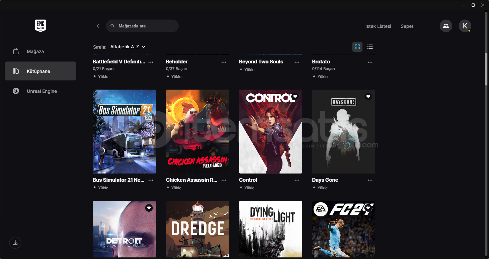Open Chicken Assassin Reloaded cover art

[x=197, y=132]
